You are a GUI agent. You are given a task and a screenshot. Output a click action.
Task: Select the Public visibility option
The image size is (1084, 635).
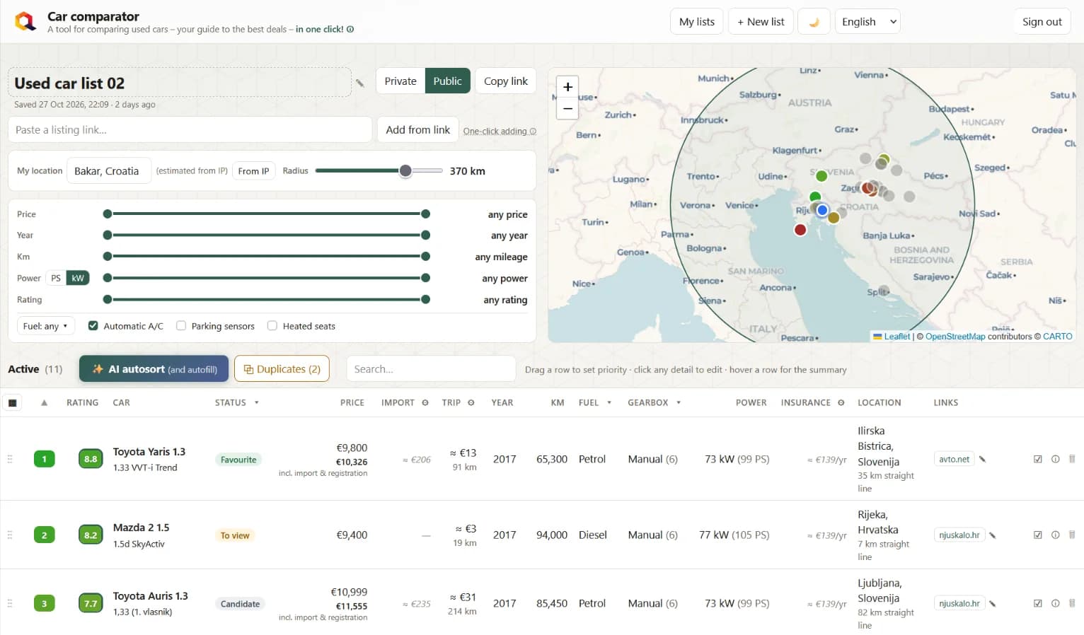[x=447, y=81]
